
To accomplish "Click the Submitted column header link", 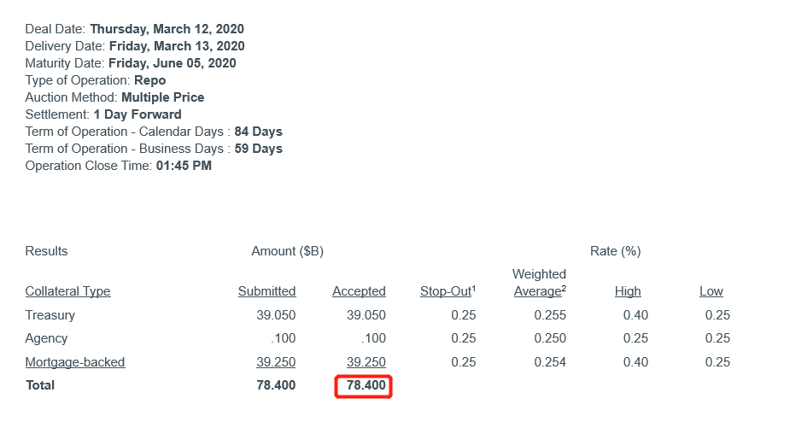I will [267, 291].
